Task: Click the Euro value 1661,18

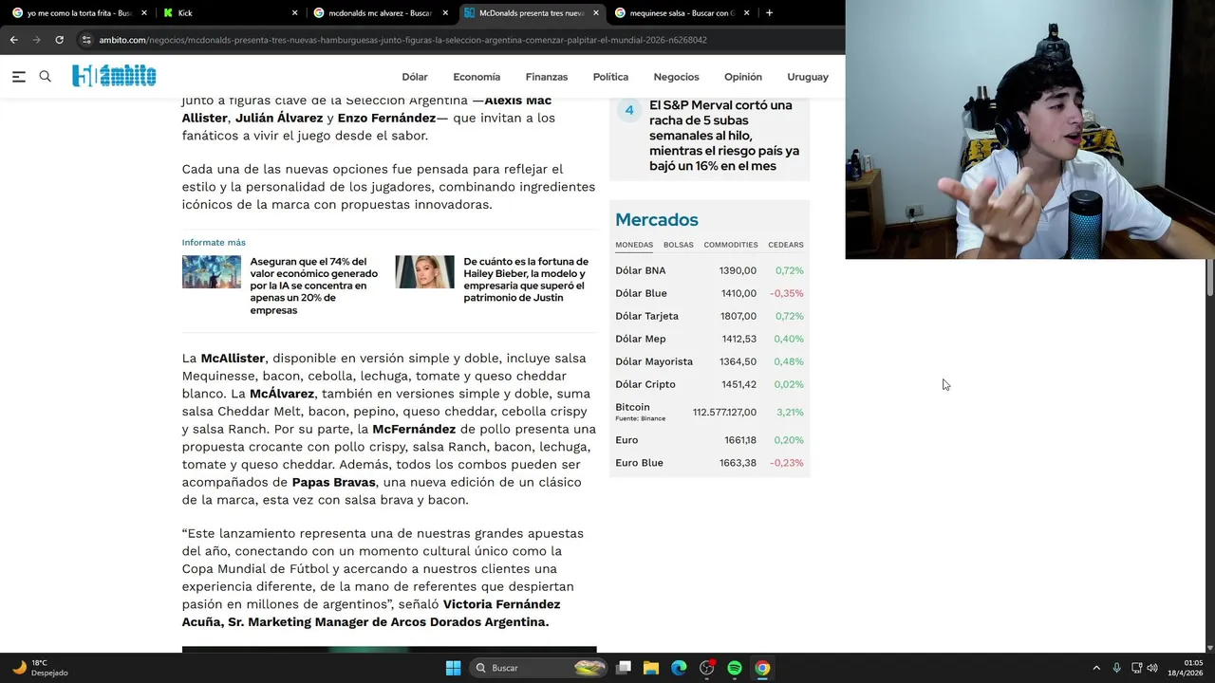Action: 740,440
